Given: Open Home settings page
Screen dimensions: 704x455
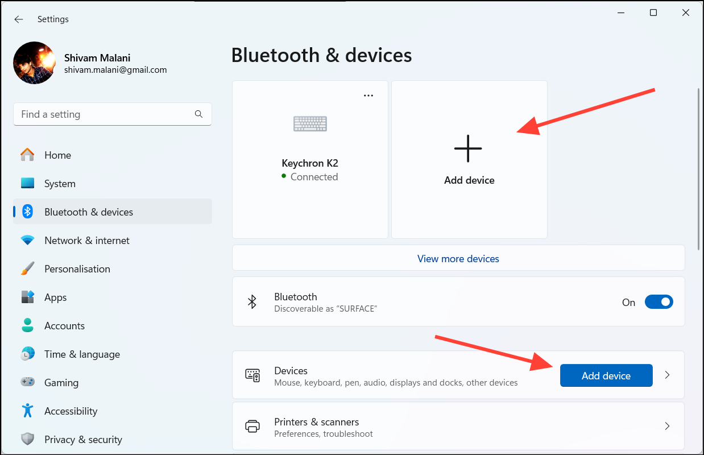Looking at the screenshot, I should 113,155.
